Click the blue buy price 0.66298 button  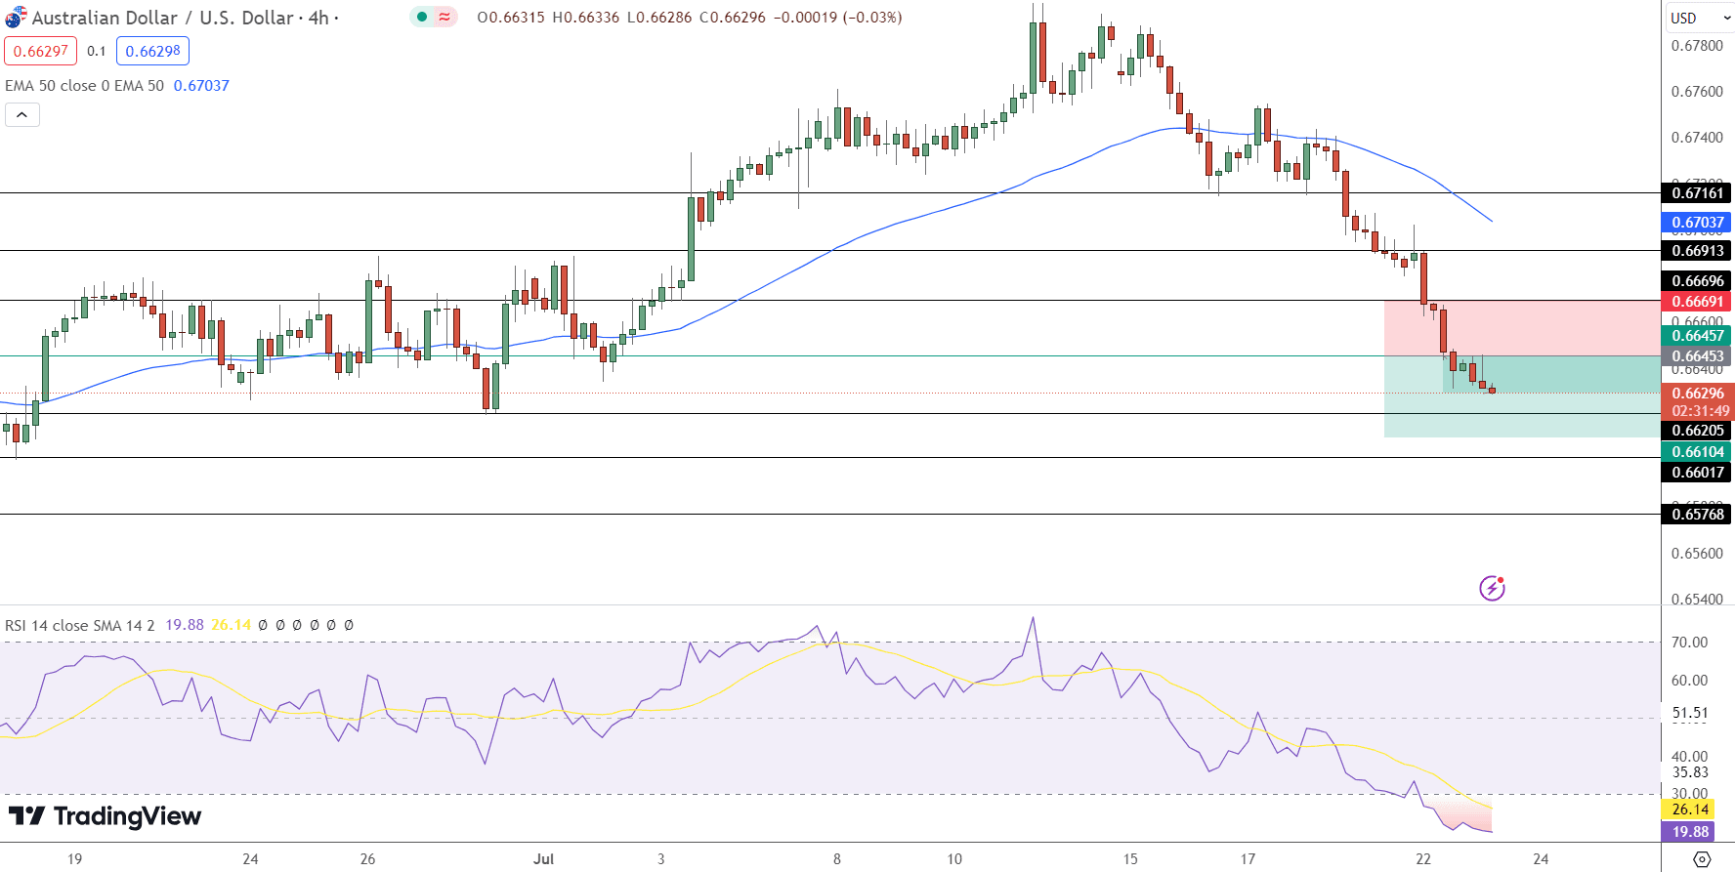(x=152, y=51)
